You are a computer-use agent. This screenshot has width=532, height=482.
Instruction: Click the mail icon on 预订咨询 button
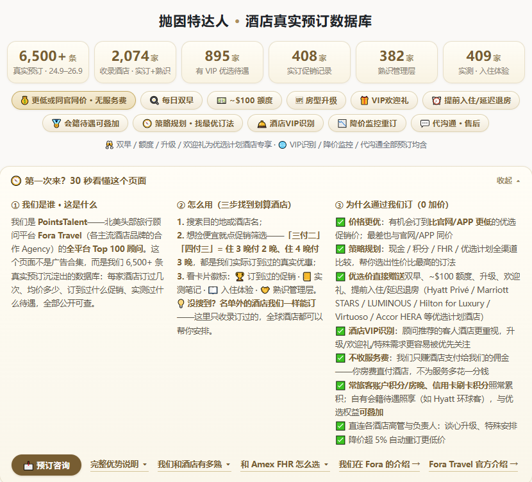coord(28,465)
